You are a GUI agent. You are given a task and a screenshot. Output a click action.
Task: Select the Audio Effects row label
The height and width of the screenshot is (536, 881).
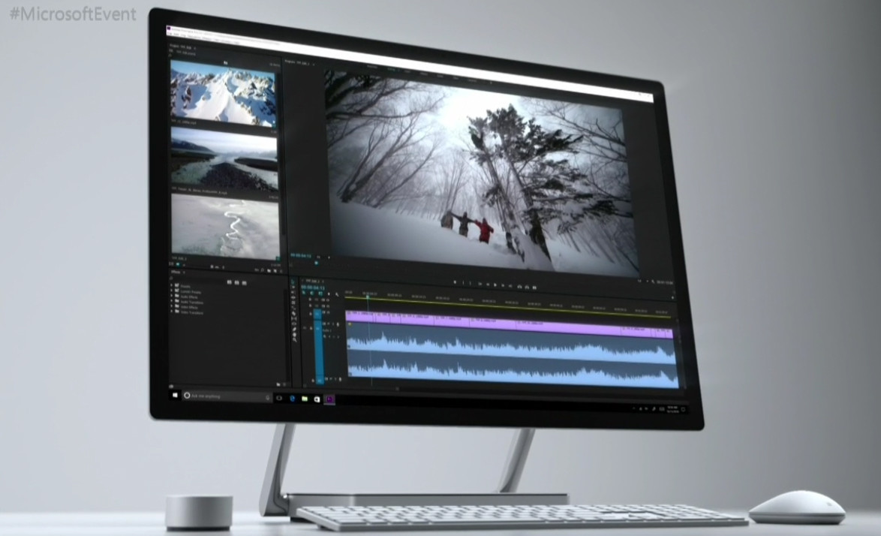(x=189, y=297)
